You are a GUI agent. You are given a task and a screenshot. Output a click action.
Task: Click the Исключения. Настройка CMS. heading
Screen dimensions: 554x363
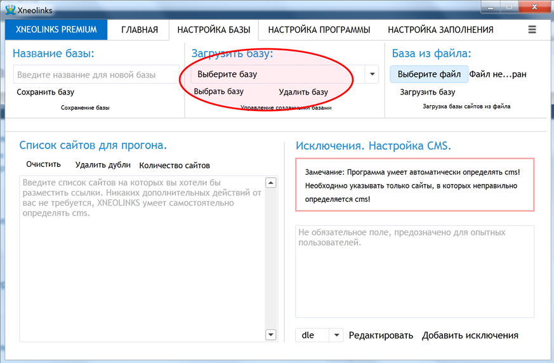(x=373, y=145)
